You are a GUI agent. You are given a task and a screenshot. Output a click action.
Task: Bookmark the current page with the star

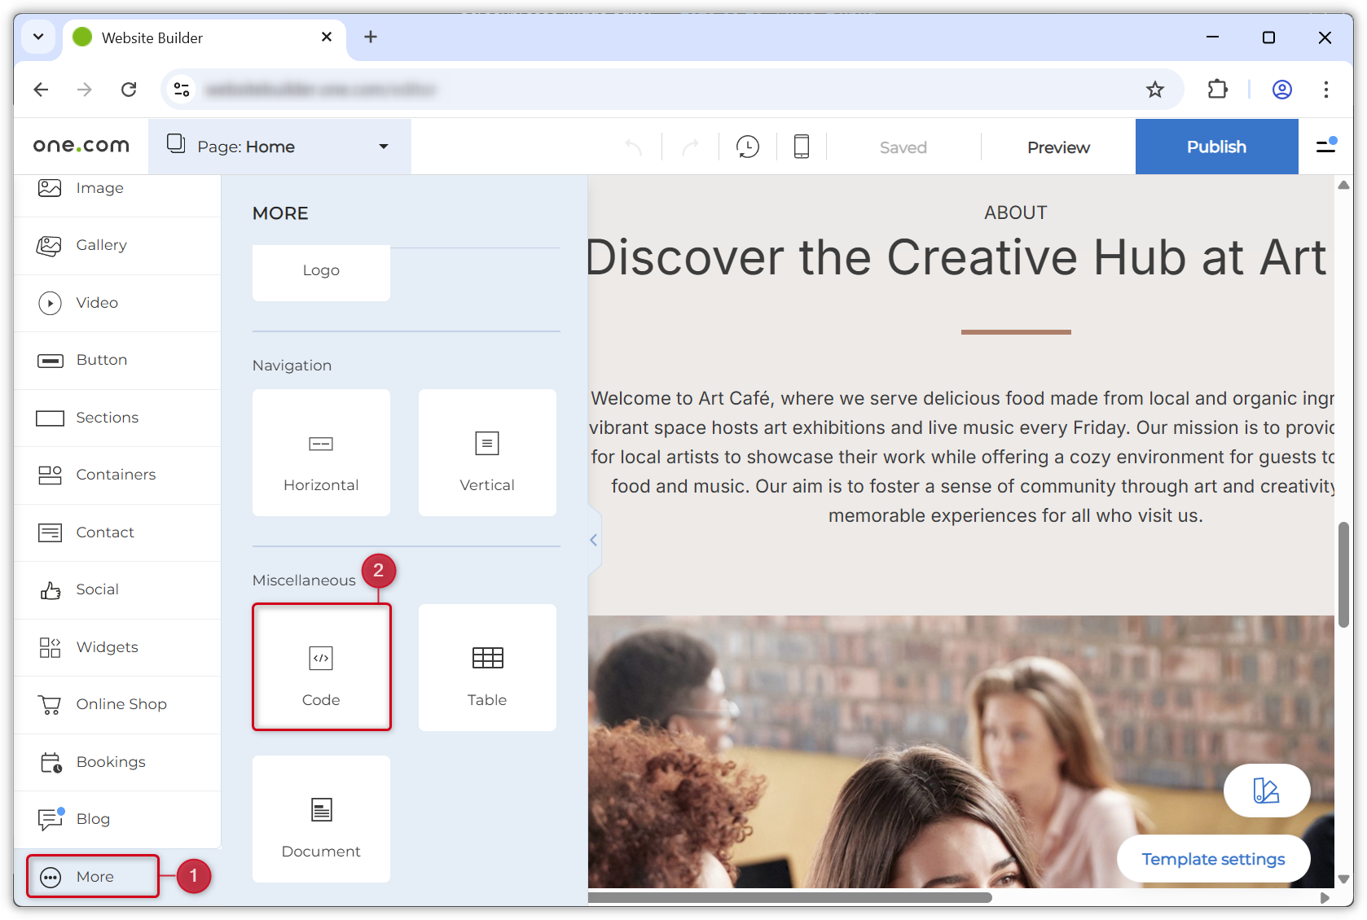pos(1155,90)
